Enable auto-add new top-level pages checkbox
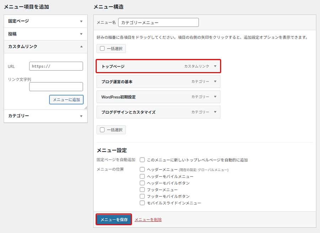The height and width of the screenshot is (233, 320). click(142, 160)
